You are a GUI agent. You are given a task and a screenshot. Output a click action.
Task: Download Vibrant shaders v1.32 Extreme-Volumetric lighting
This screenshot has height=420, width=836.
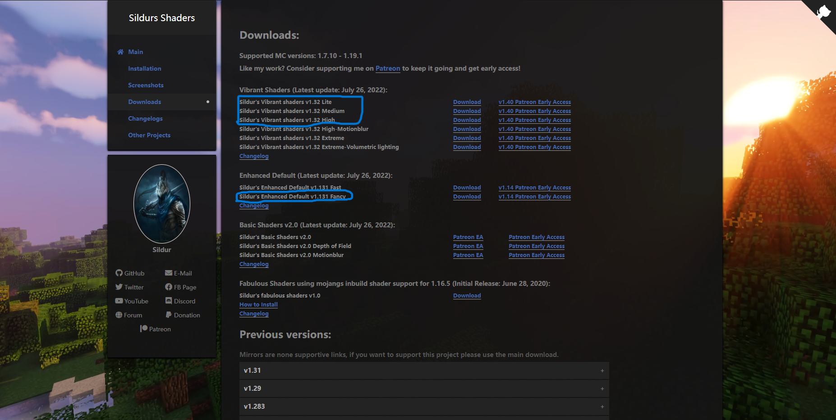(x=467, y=147)
